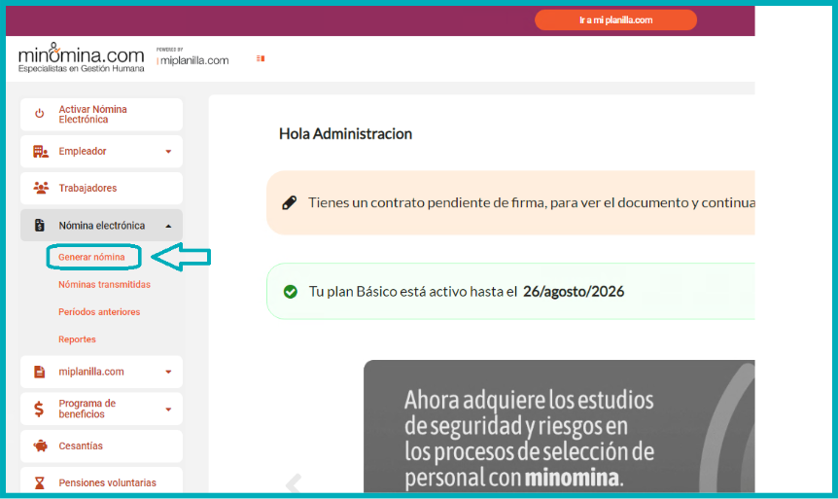Expand the Programa de beneficios arrow

click(168, 410)
